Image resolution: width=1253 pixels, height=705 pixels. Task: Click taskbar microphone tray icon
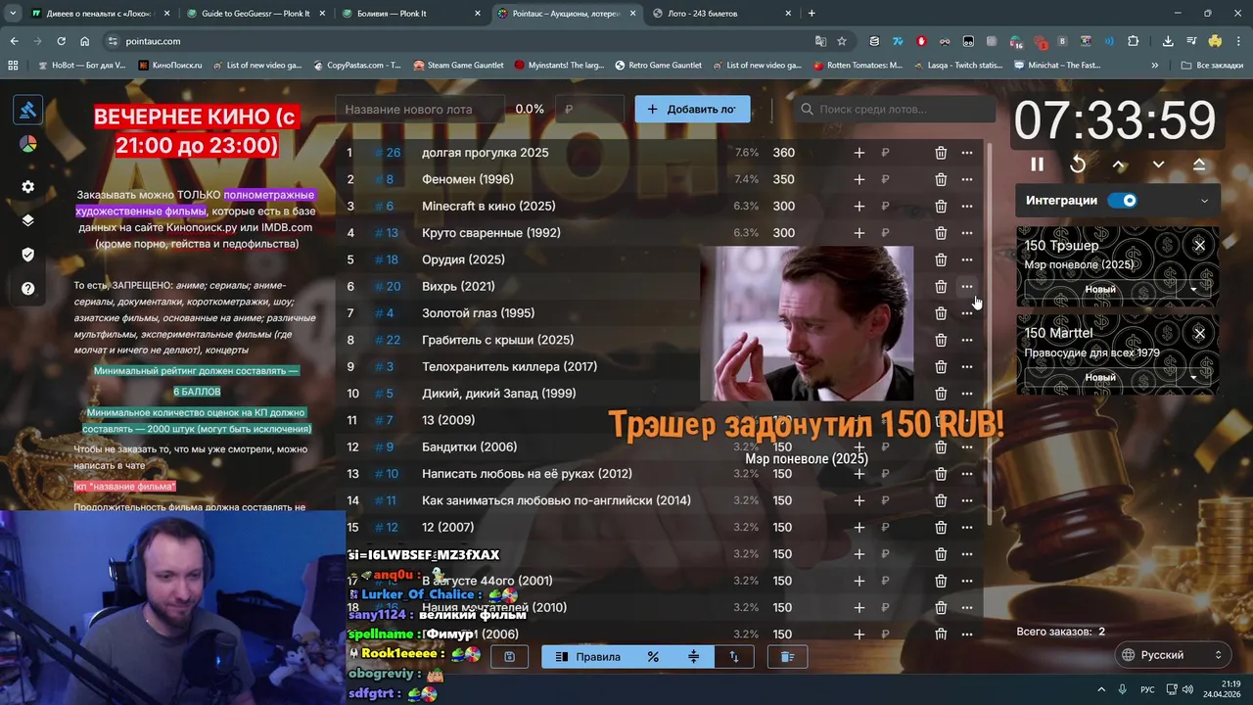pyautogui.click(x=1123, y=690)
